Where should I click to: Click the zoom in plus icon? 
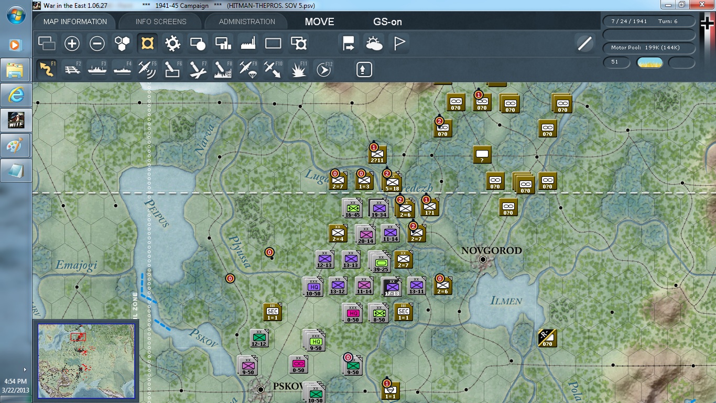(x=72, y=44)
